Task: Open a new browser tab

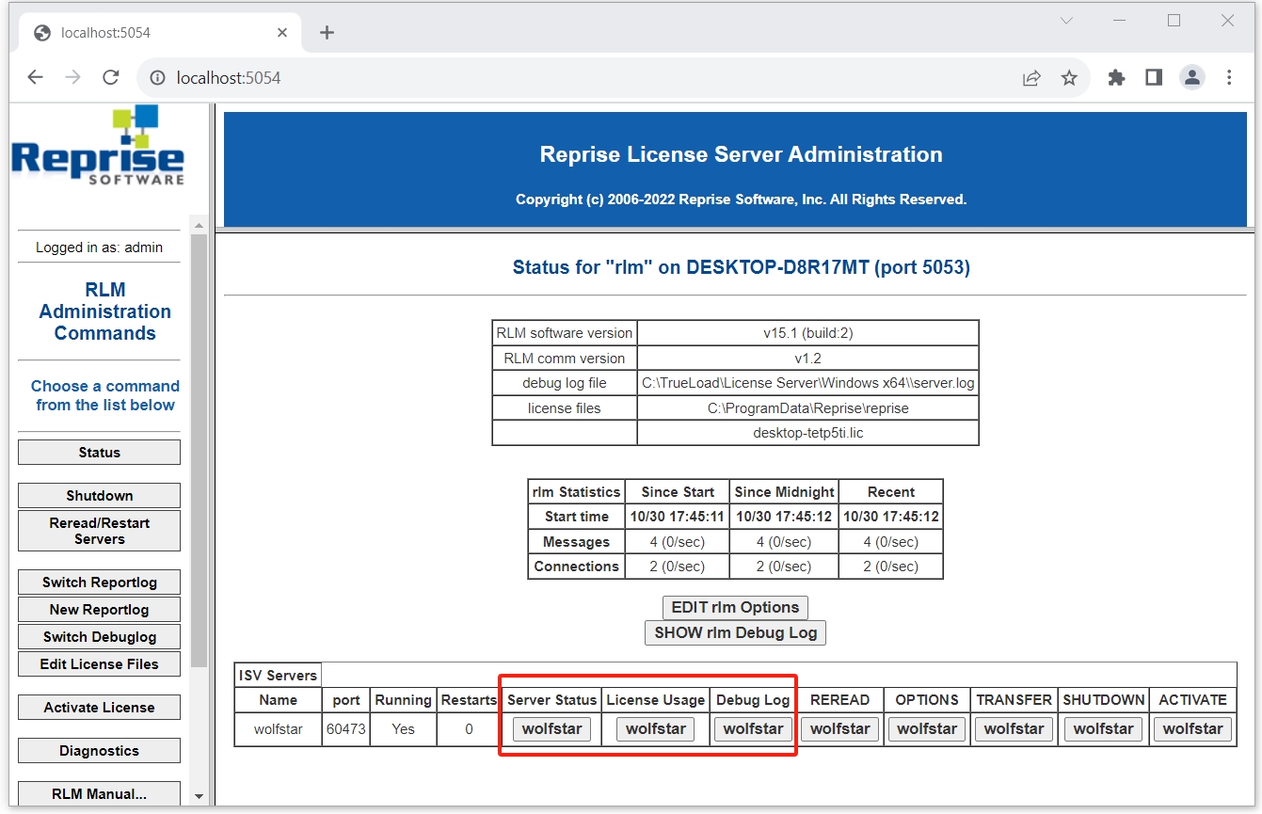Action: click(x=327, y=33)
